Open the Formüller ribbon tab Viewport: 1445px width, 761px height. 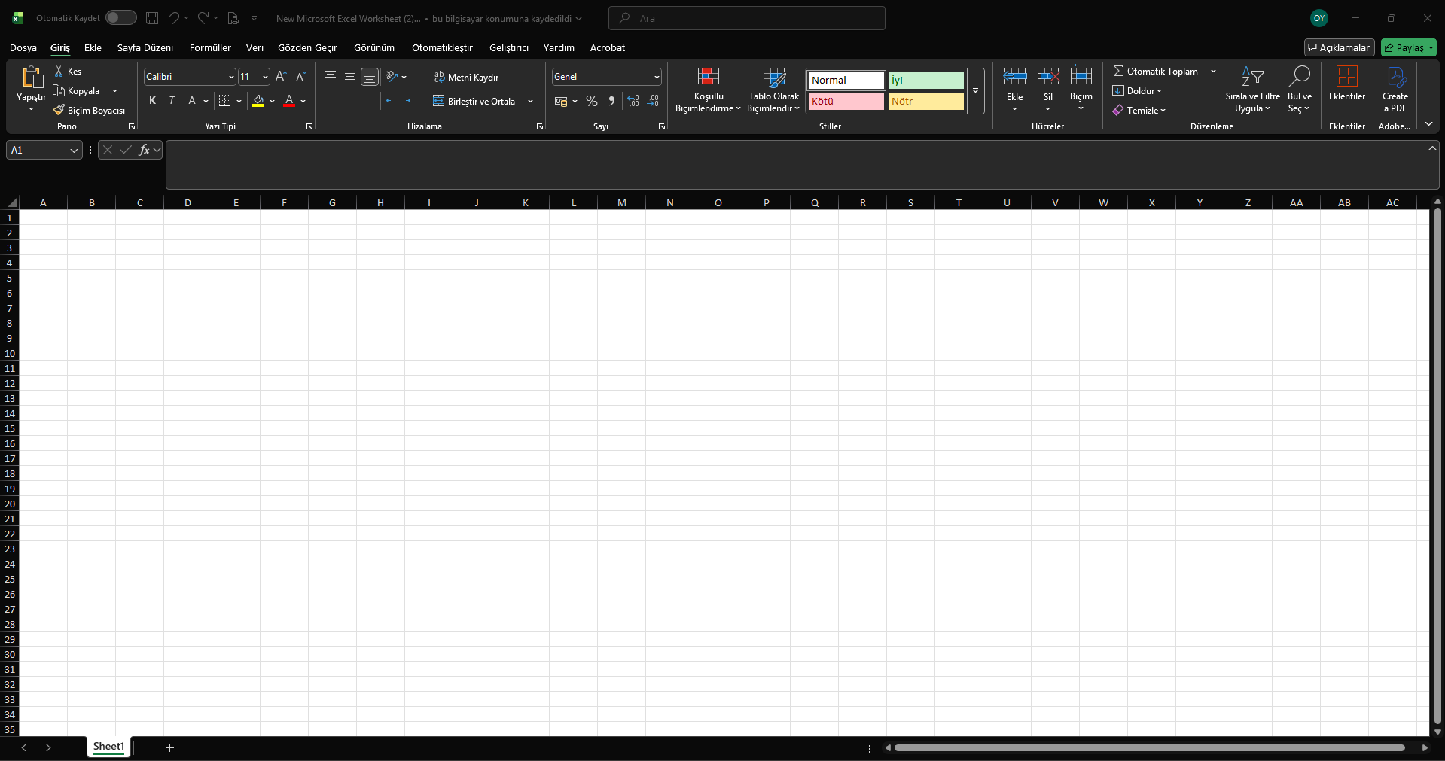(x=210, y=47)
